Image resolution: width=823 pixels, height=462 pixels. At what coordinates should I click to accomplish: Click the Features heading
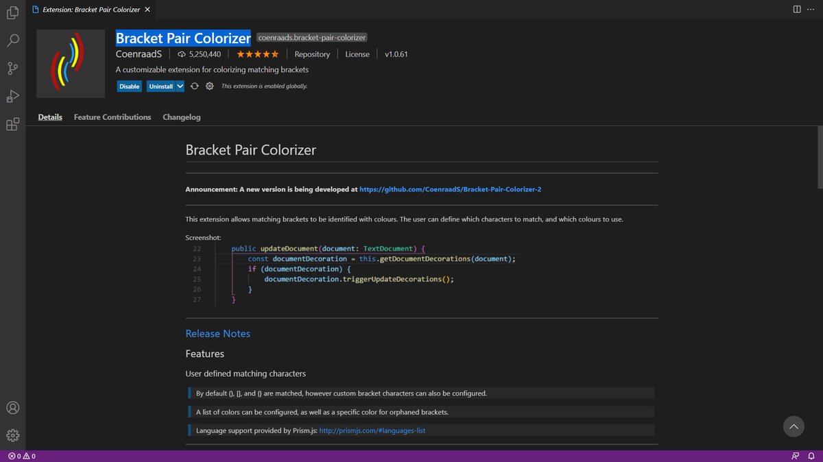[205, 354]
